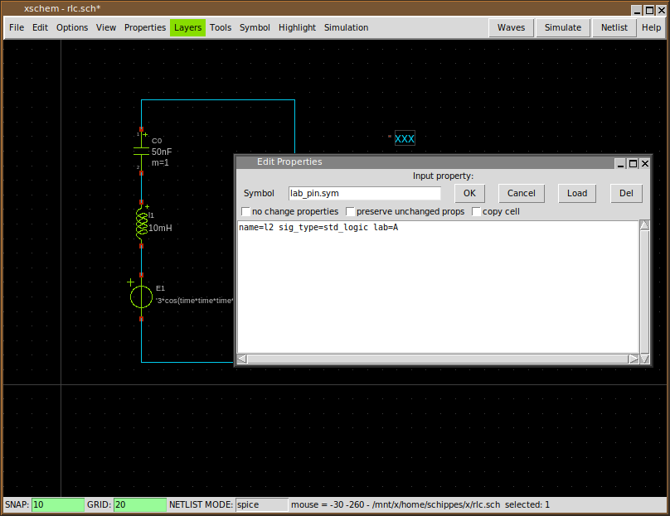Select the XXX label pin
670x516 pixels.
pyautogui.click(x=404, y=138)
